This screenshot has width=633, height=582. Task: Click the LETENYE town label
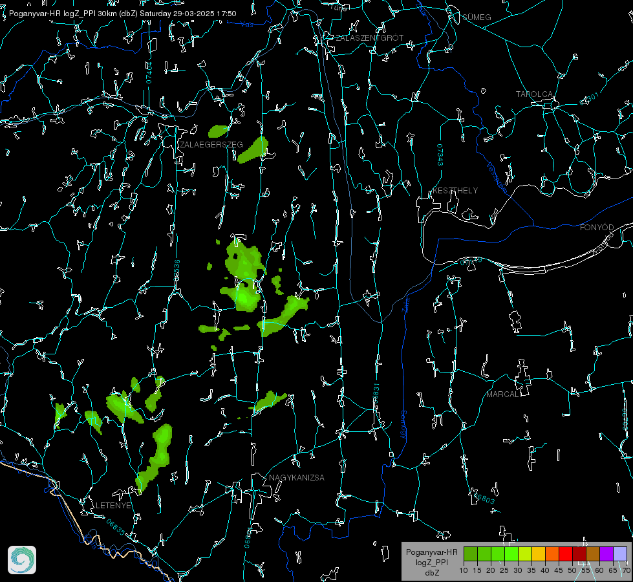113,505
